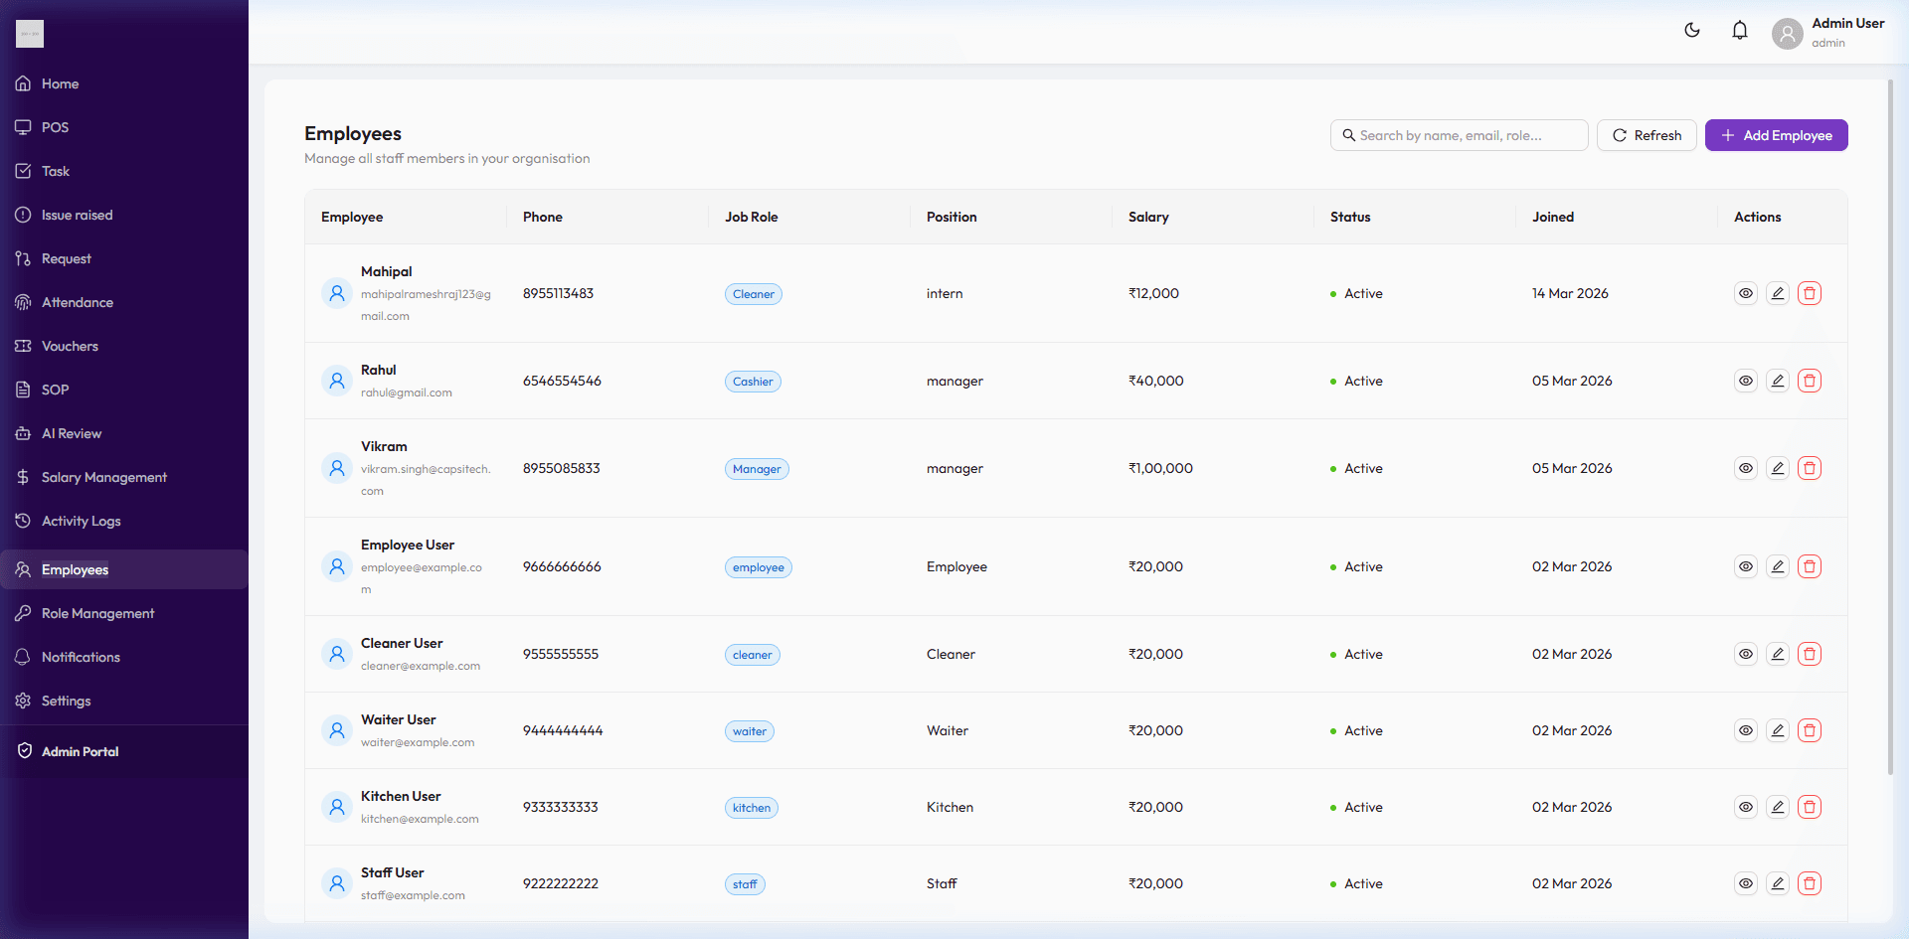
Task: Open the Admin User profile menu
Action: point(1827,32)
